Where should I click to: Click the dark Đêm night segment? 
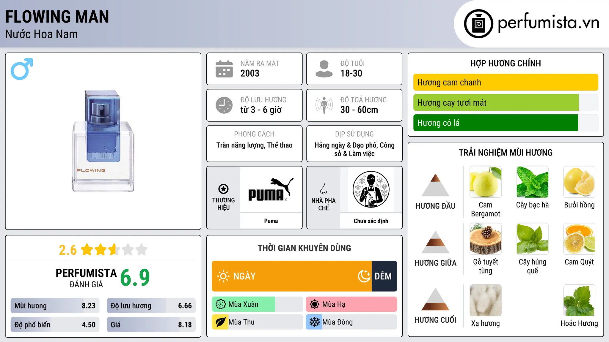pos(384,276)
